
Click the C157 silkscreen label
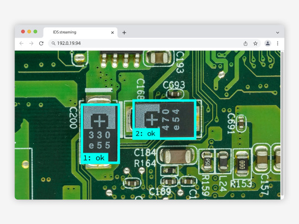pos(265,185)
